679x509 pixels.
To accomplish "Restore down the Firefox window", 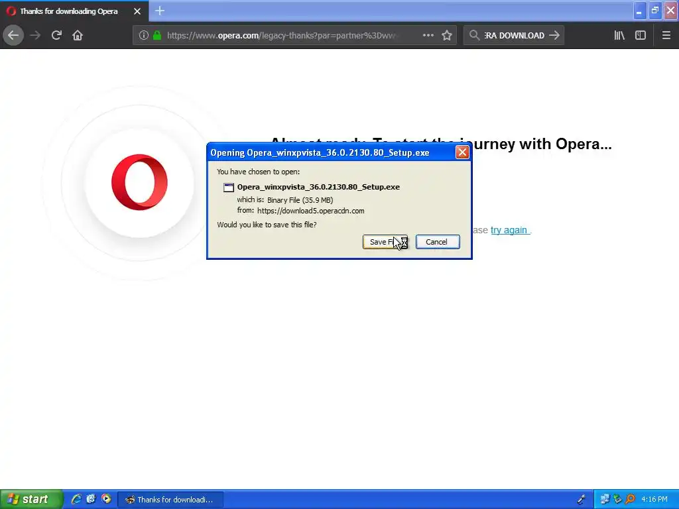I will click(x=655, y=11).
